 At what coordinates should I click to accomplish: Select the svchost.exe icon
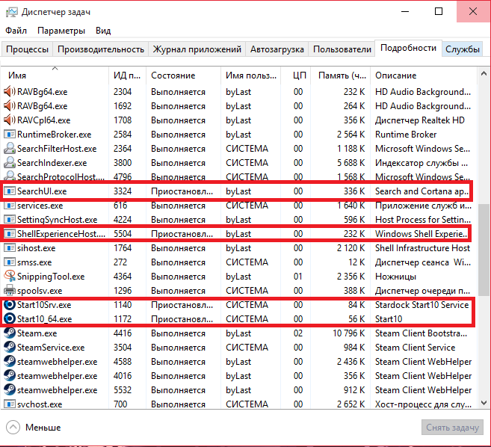[10, 404]
